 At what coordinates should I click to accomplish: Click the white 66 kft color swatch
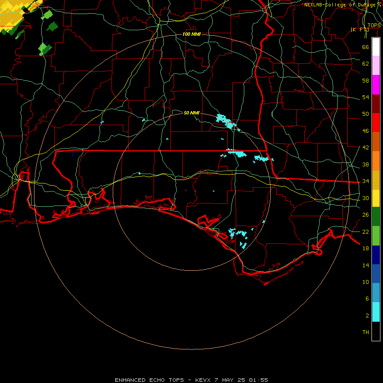tap(376, 47)
